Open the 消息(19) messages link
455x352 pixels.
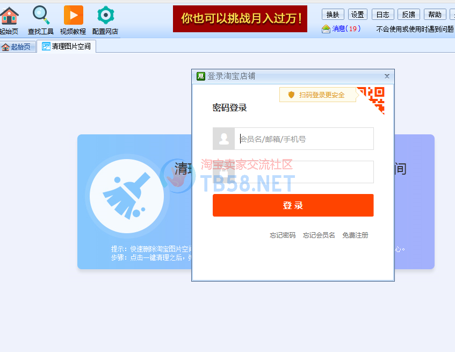tap(346, 28)
